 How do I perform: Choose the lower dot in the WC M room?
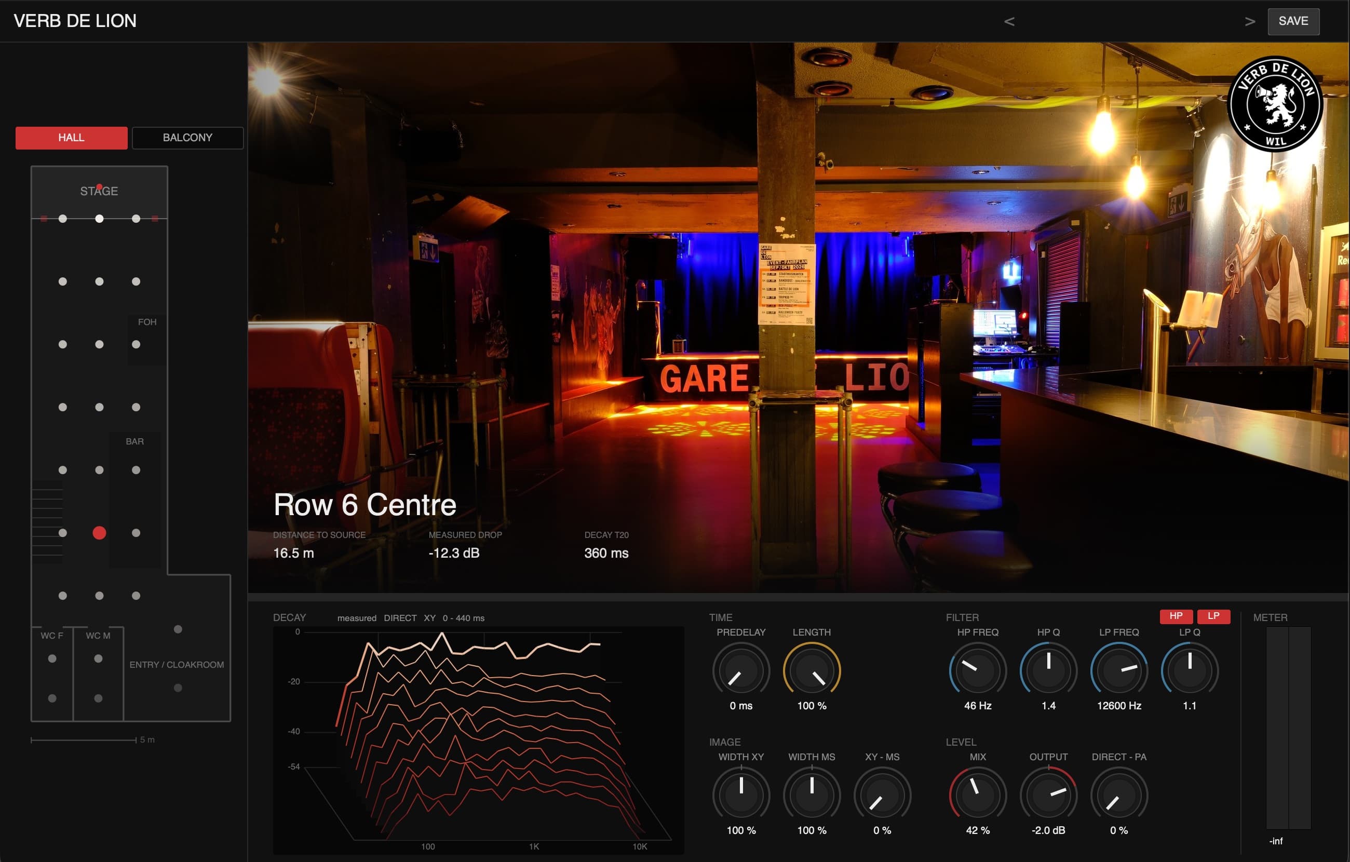coord(98,698)
